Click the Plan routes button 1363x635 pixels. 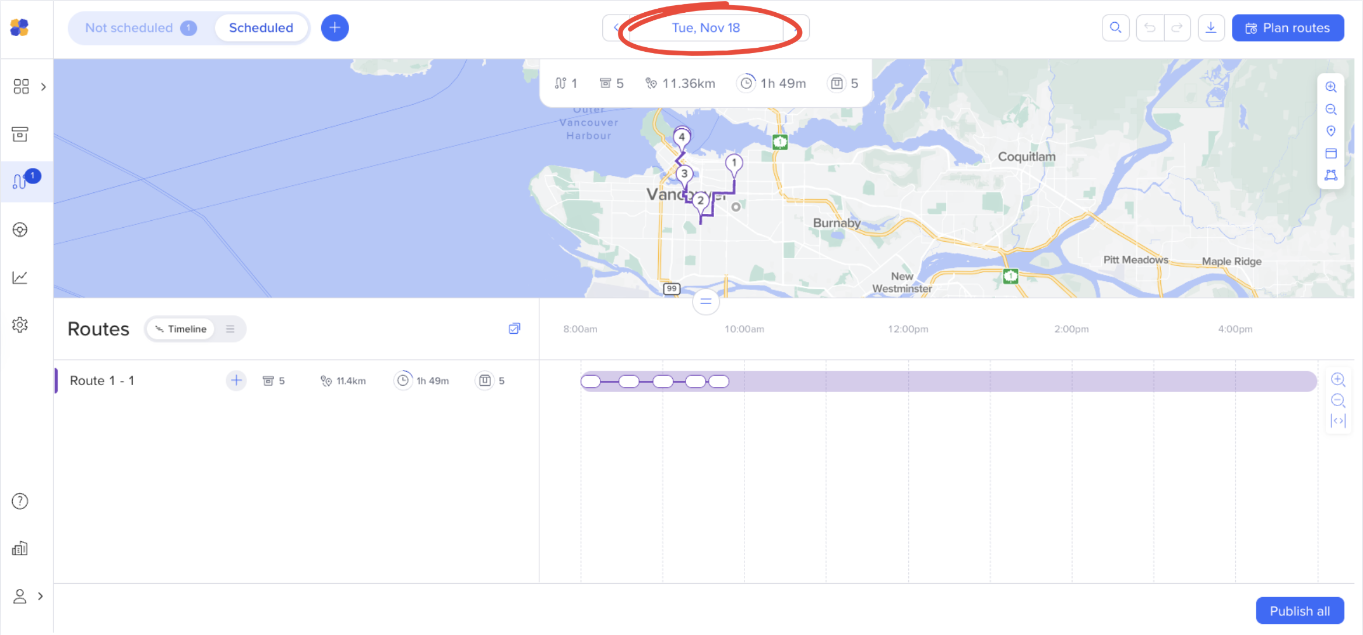coord(1287,28)
